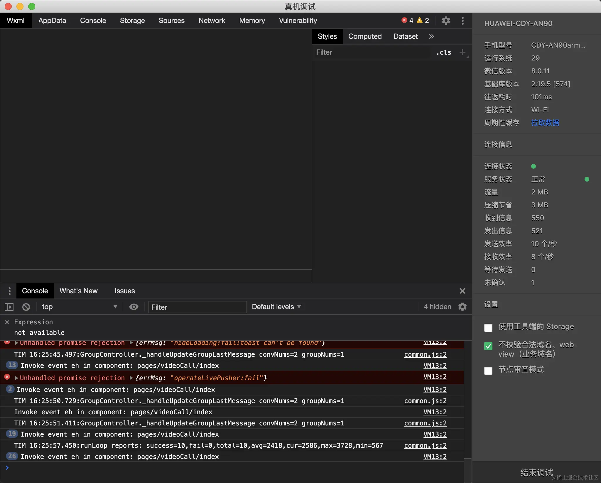This screenshot has height=483, width=601.
Task: Switch to Computed styles tab
Action: (x=365, y=36)
